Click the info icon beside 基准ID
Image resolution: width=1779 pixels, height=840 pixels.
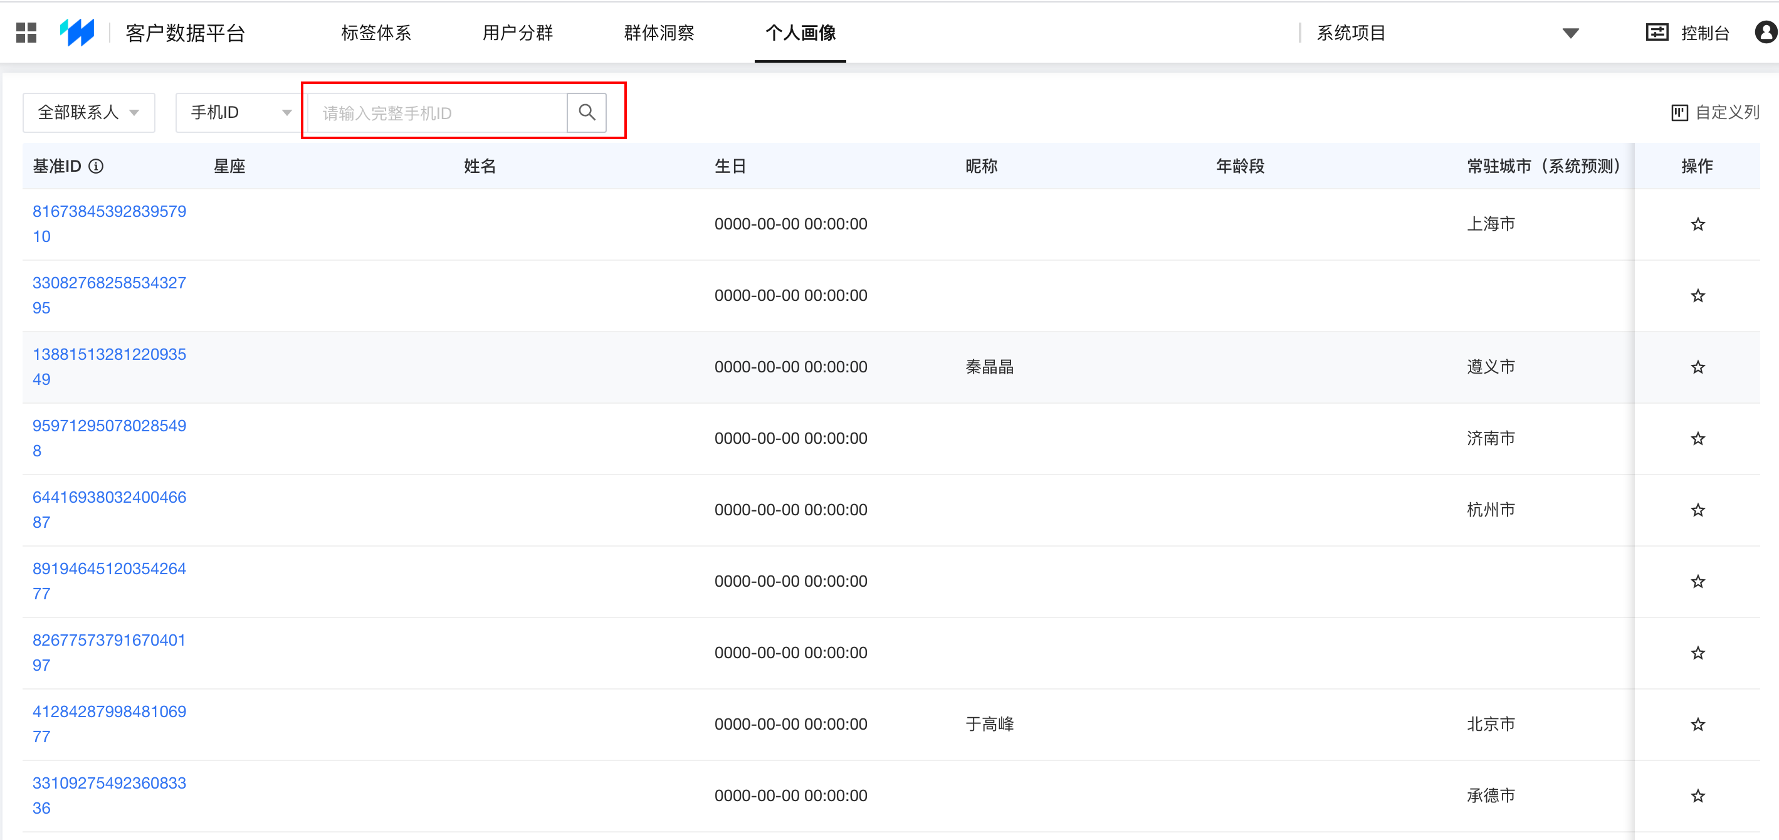click(97, 167)
